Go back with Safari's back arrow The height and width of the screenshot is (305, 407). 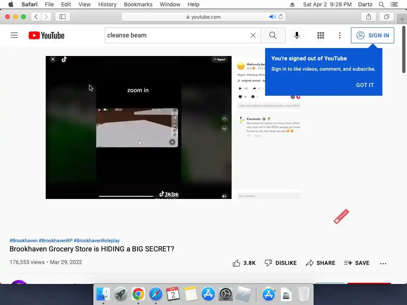click(x=36, y=17)
